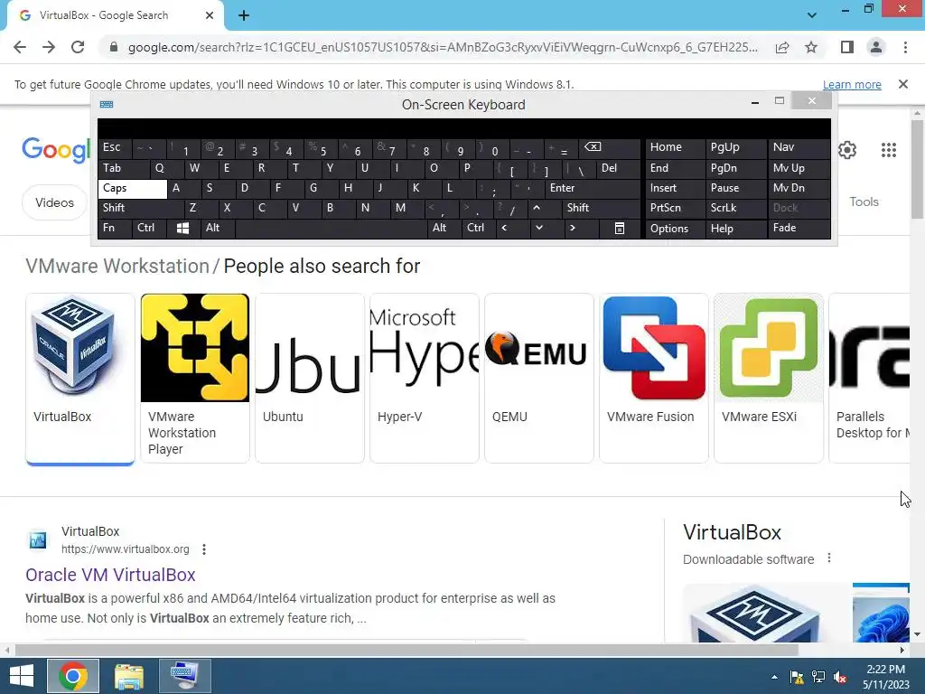This screenshot has height=694, width=925.
Task: Open File Explorer from taskbar
Action: (129, 676)
